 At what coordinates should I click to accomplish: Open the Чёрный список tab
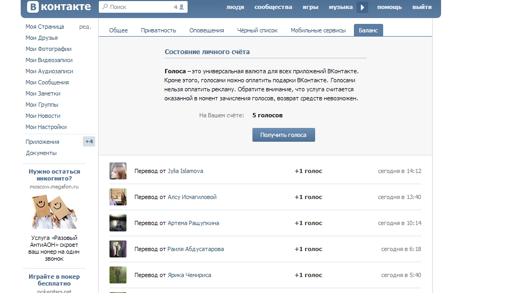[x=257, y=30]
